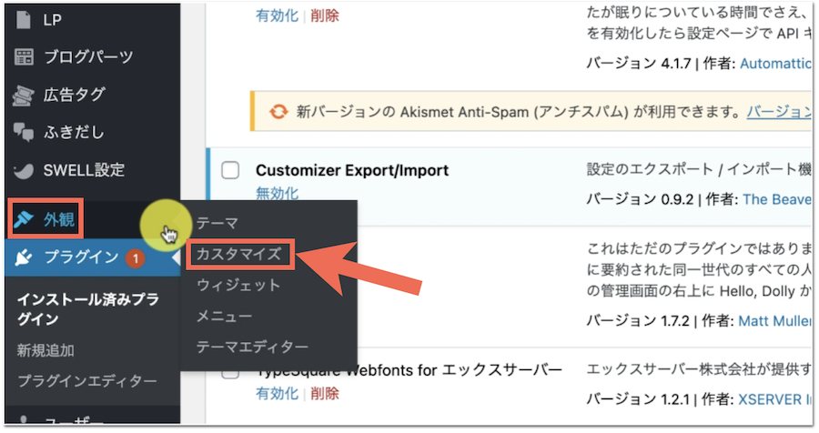Open テーマエディター from the flyout menu
Image resolution: width=819 pixels, height=433 pixels.
[x=252, y=347]
